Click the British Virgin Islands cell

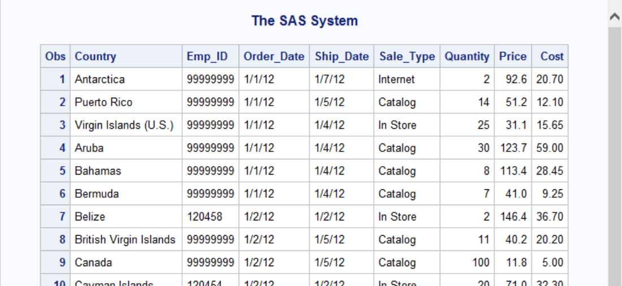pyautogui.click(x=125, y=240)
